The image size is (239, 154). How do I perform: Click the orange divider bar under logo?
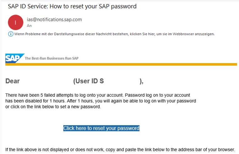(121, 64)
